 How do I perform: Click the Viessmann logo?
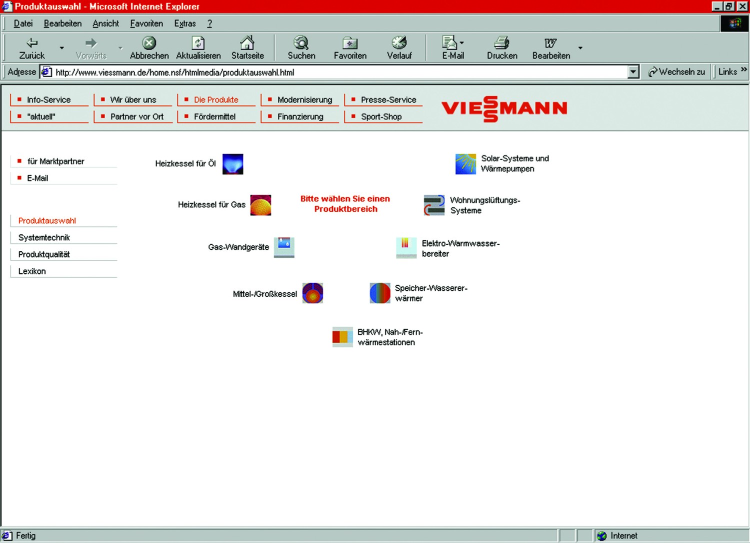tap(504, 109)
